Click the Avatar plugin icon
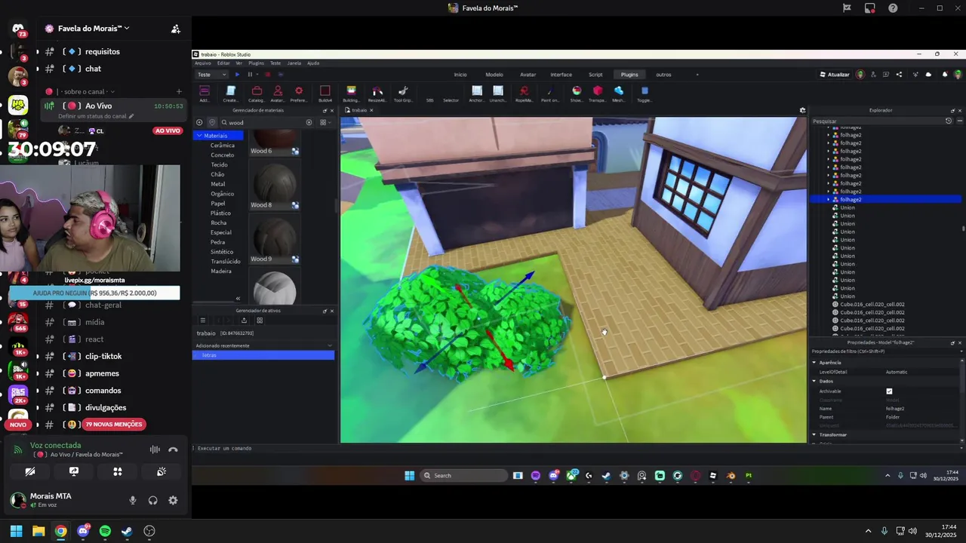966x543 pixels. [x=278, y=94]
